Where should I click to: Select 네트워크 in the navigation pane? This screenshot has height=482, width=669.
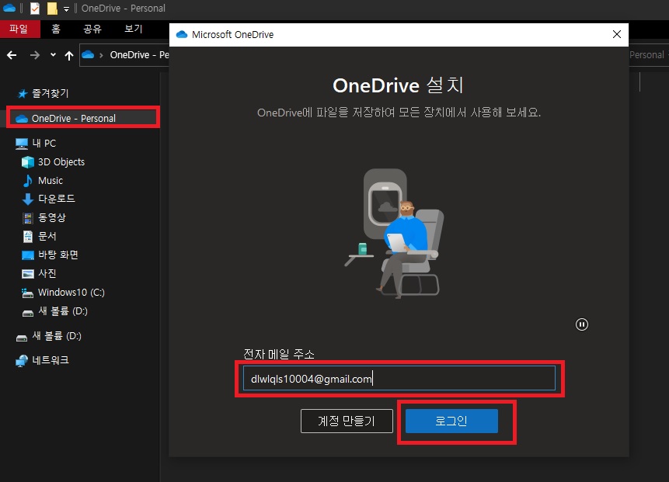point(51,360)
